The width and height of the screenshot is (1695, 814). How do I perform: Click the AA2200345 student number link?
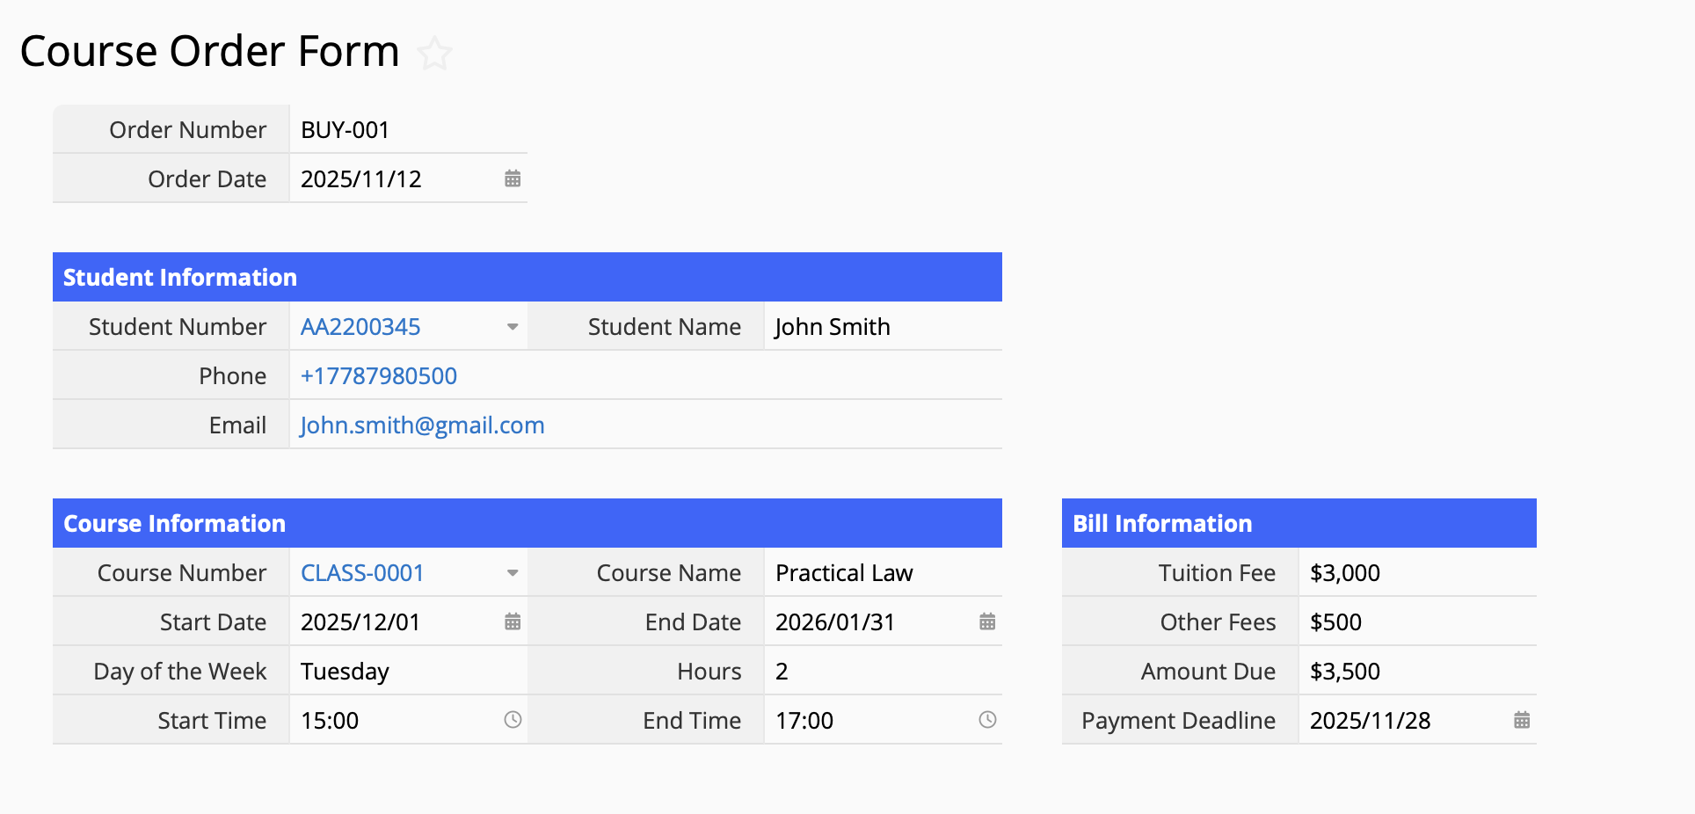360,327
